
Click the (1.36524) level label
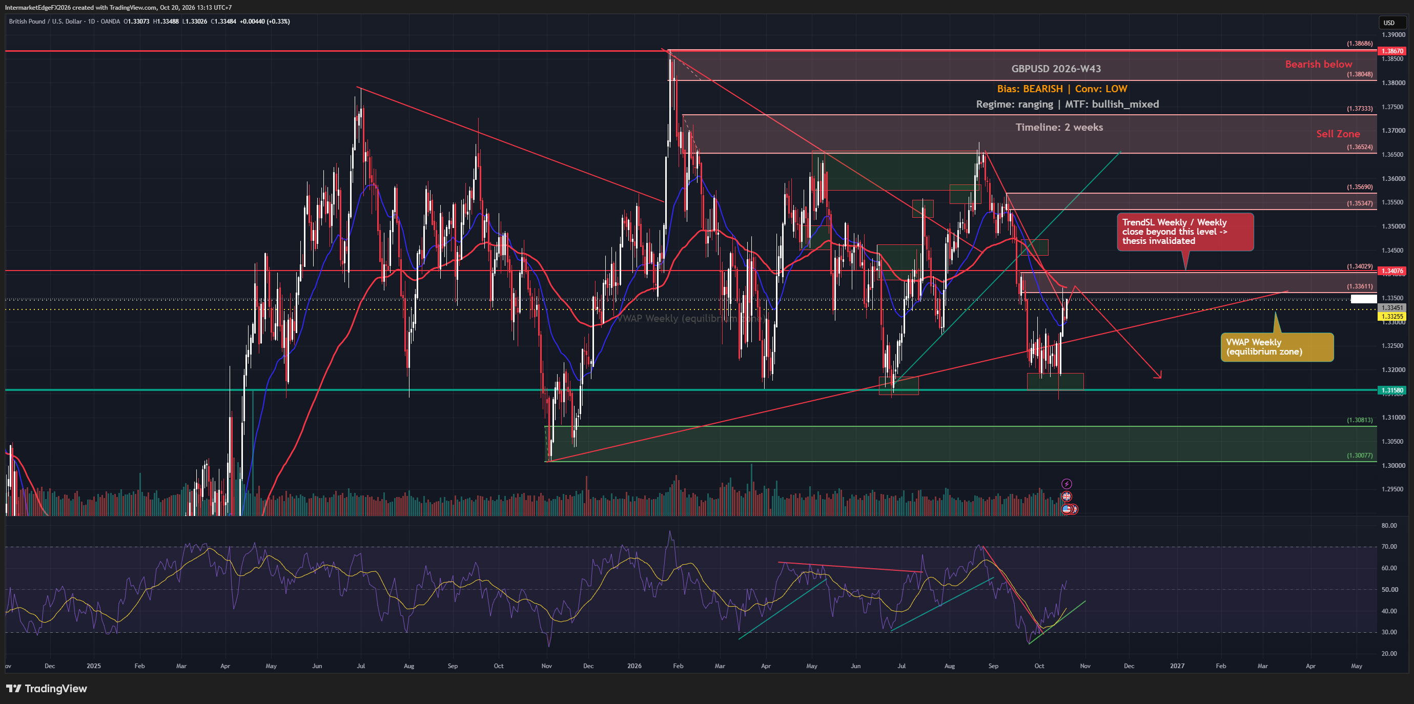pos(1360,147)
